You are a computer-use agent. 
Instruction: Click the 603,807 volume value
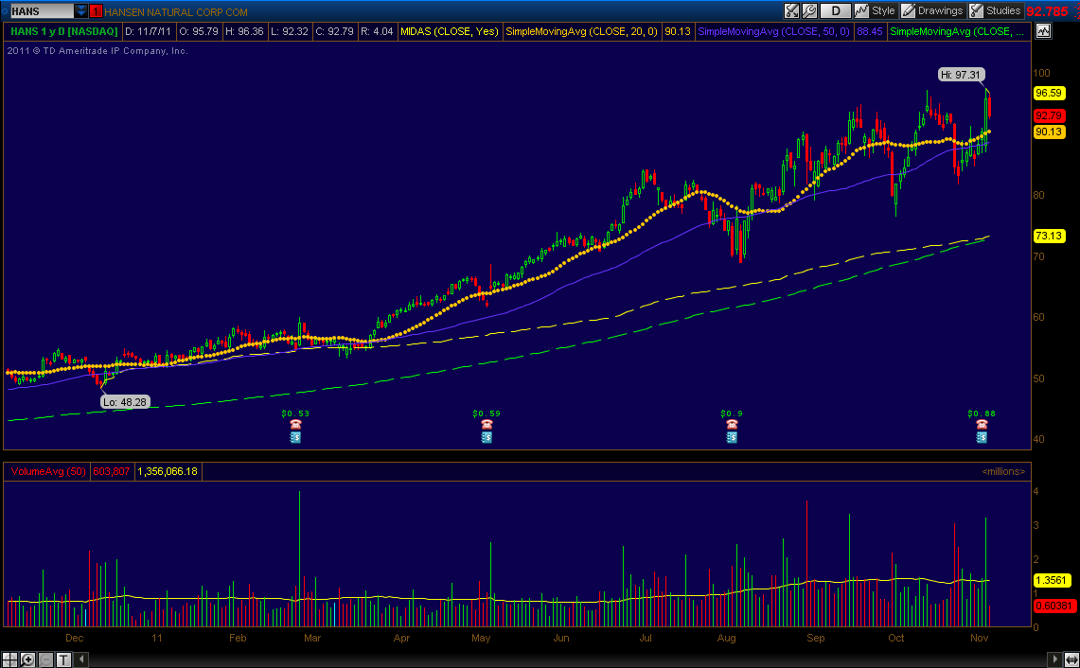click(112, 472)
